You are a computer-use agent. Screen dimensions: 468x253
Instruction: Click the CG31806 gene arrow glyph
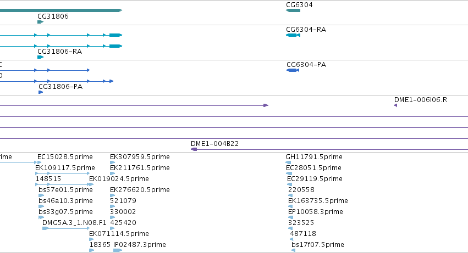click(40, 22)
